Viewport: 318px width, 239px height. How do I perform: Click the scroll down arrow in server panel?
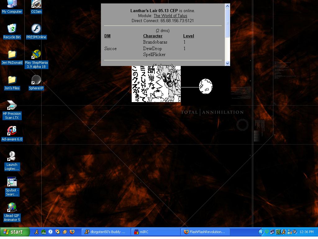coord(227,63)
